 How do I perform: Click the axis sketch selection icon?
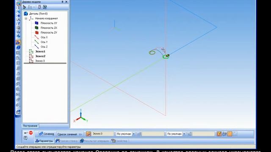pyautogui.click(x=88, y=134)
